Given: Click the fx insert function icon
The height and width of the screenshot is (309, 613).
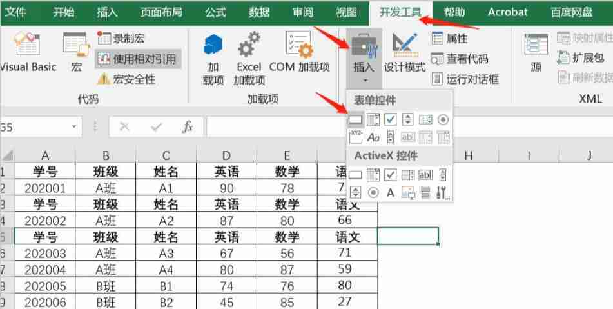Looking at the screenshot, I should coord(188,126).
